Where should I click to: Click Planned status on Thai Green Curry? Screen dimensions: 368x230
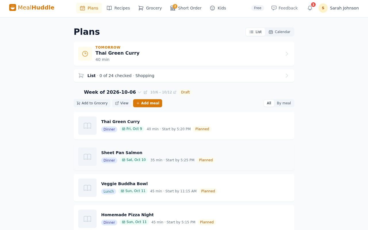click(202, 129)
